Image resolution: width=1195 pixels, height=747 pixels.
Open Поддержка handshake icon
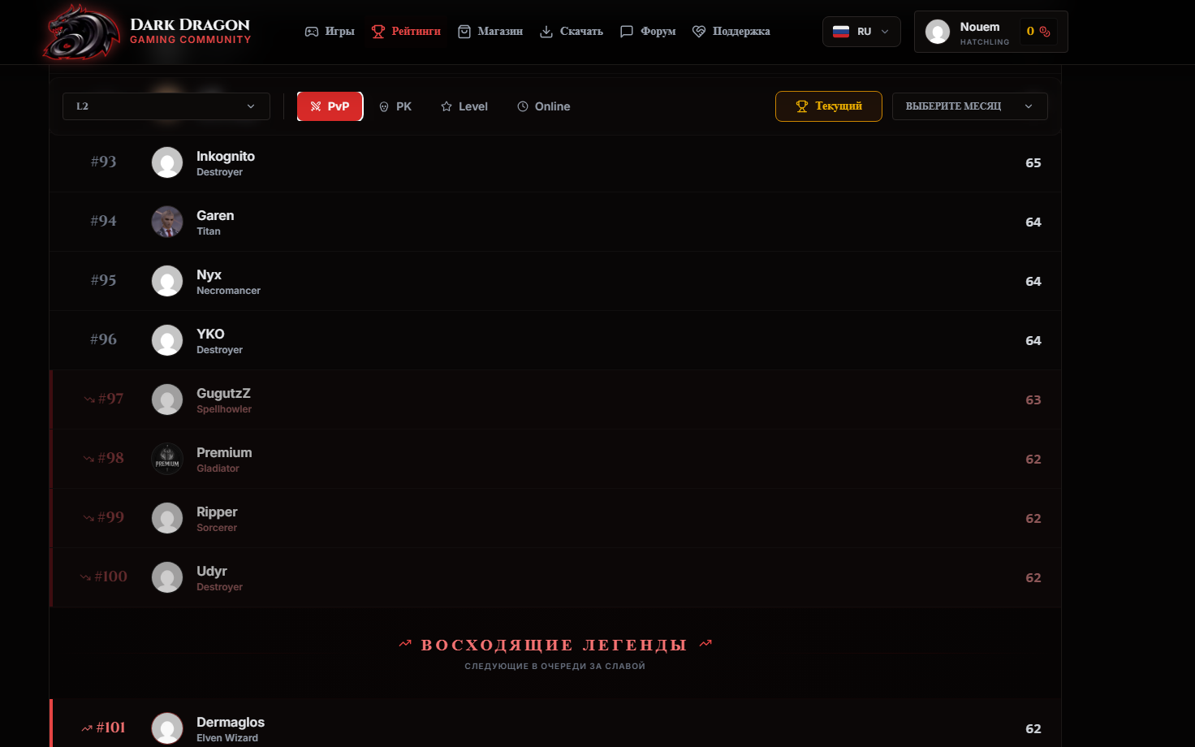(x=699, y=32)
